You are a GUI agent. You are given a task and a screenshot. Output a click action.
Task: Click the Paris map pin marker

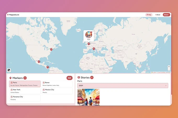click(x=89, y=44)
